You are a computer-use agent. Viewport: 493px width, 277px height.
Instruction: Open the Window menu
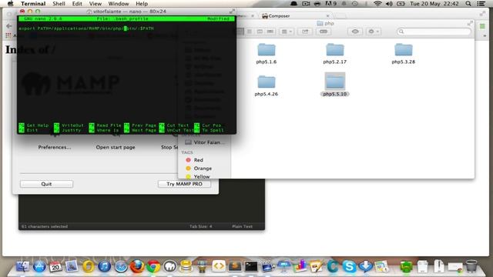(119, 3)
